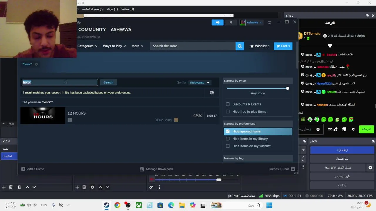
Task: Open Xbox app from taskbar
Action: point(139,205)
